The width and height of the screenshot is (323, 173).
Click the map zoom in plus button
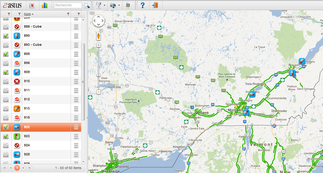click(98, 45)
